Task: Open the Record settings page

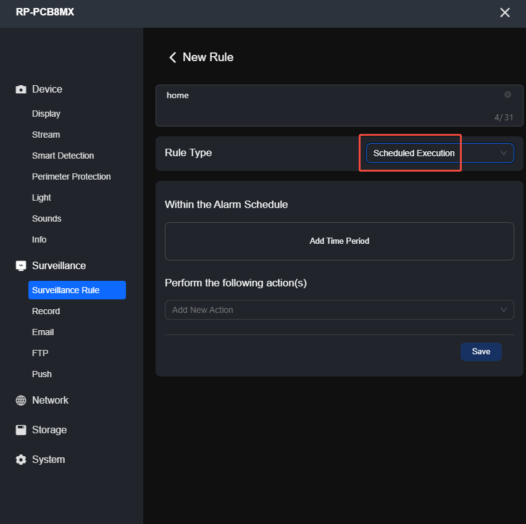Action: [x=46, y=311]
